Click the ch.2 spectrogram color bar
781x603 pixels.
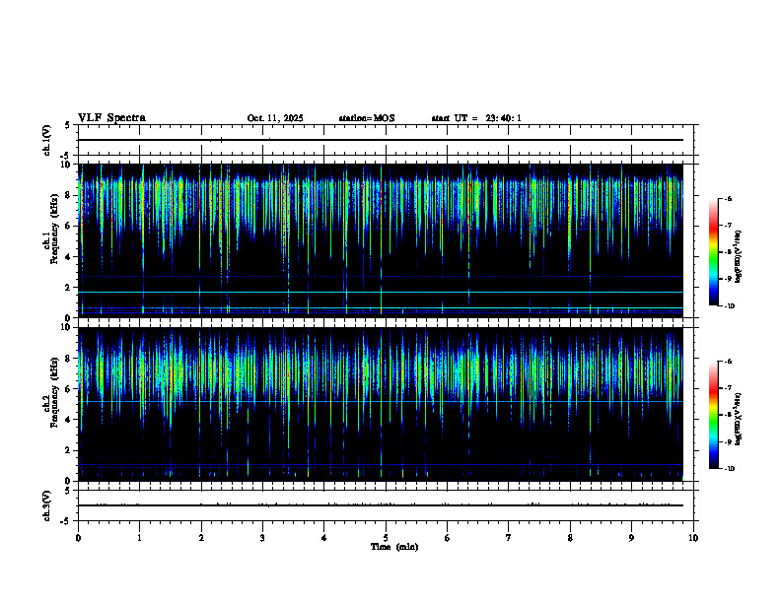coord(713,415)
